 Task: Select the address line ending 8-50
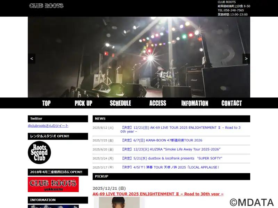pyautogui.click(x=234, y=6)
